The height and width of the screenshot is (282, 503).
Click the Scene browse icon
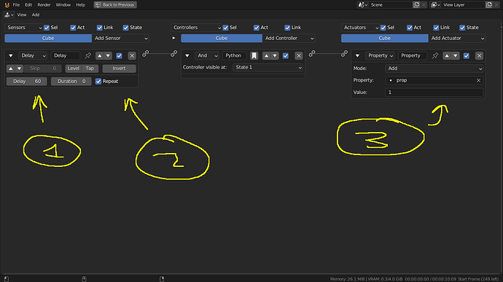(363, 5)
